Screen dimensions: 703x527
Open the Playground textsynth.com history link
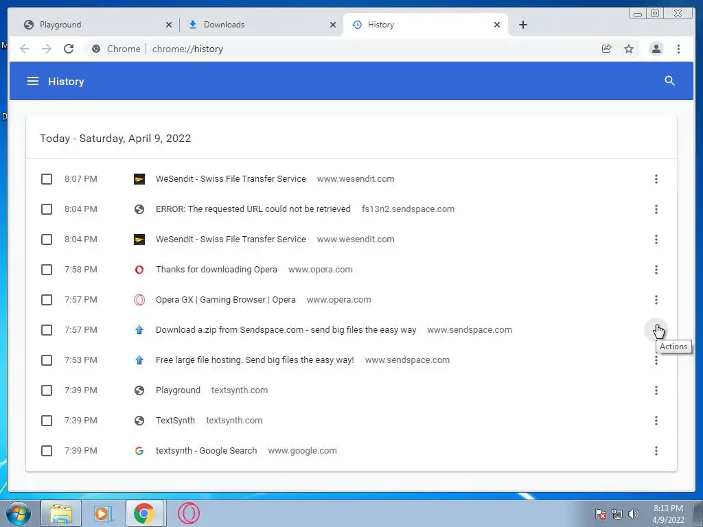(178, 390)
